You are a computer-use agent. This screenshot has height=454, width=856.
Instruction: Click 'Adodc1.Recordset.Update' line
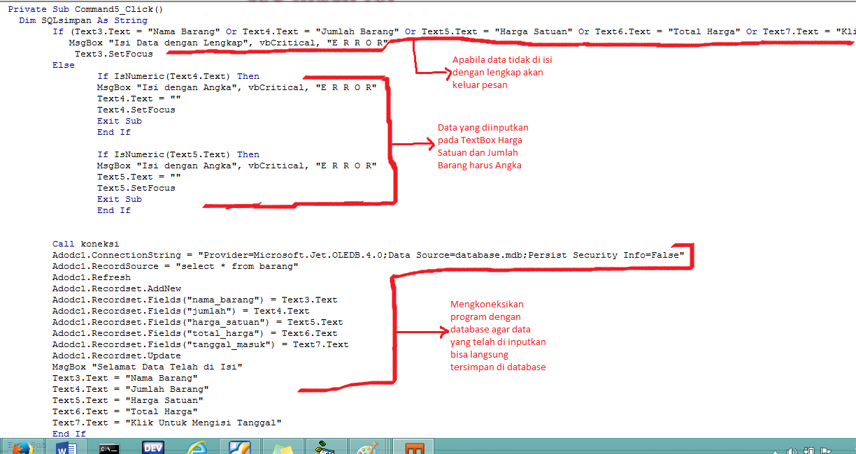pyautogui.click(x=117, y=356)
